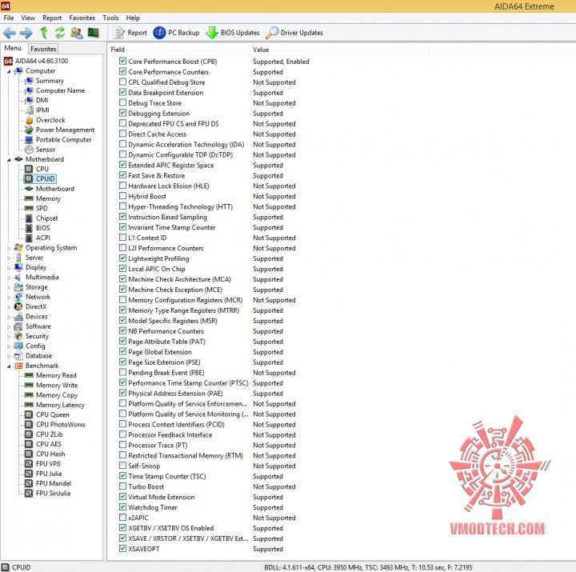Open Driver Updates from the toolbar
Viewport: 576px width, 572px height.
pyautogui.click(x=294, y=33)
